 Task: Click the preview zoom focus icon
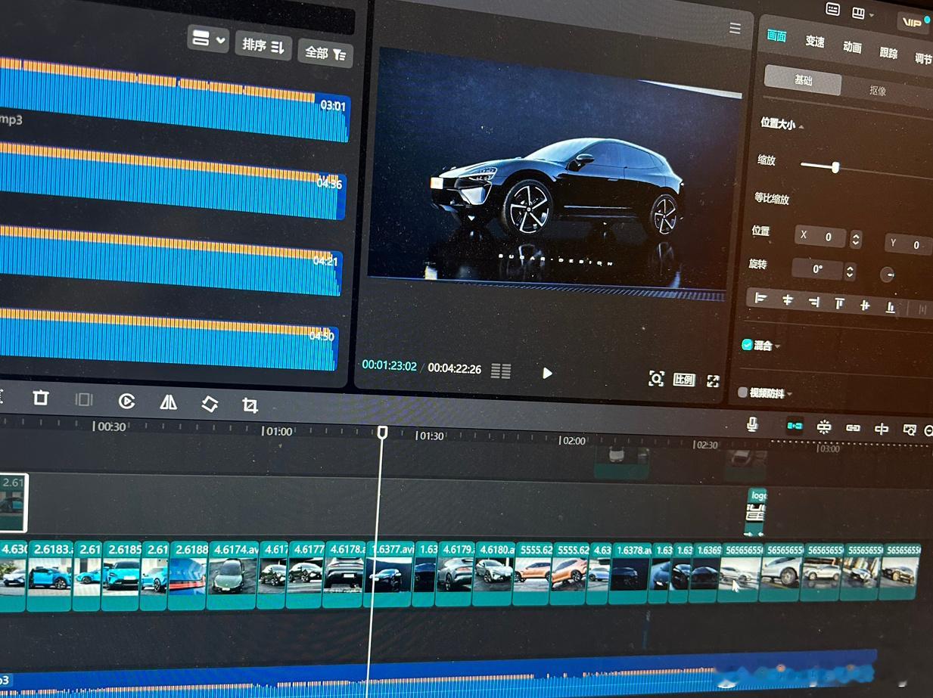click(x=656, y=379)
